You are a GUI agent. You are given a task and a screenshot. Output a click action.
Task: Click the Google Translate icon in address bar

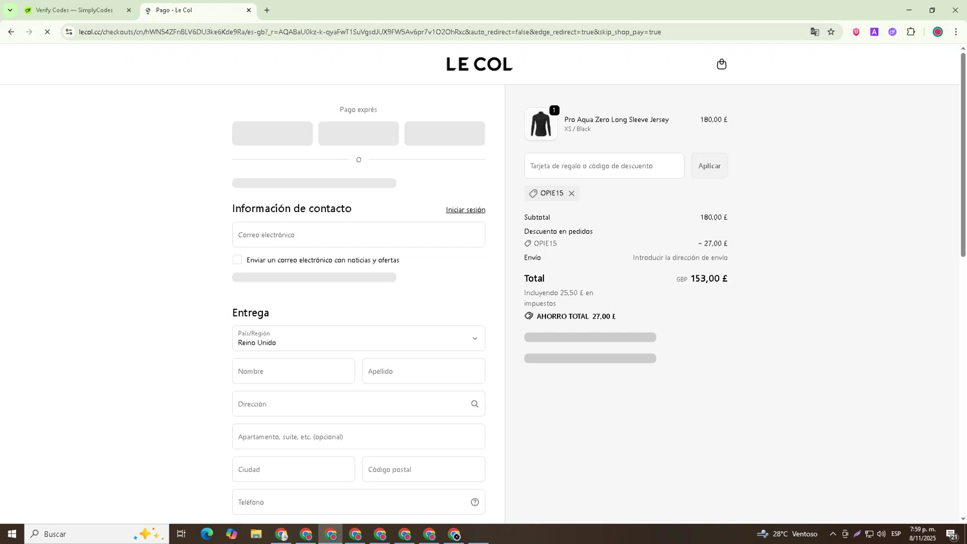coord(815,32)
